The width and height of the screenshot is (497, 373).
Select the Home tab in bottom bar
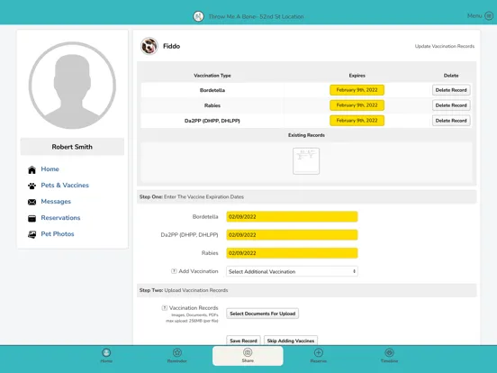pos(106,356)
